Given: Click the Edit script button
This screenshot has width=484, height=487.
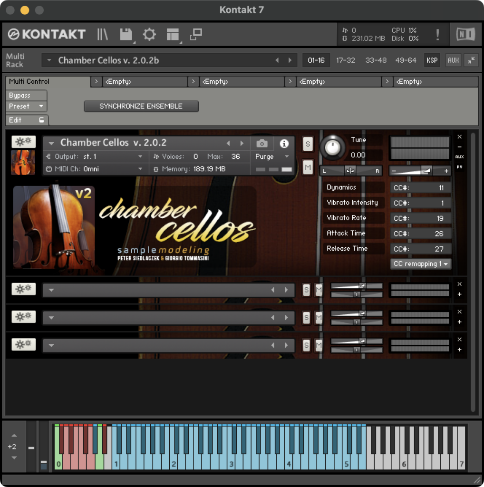Looking at the screenshot, I should coord(27,120).
